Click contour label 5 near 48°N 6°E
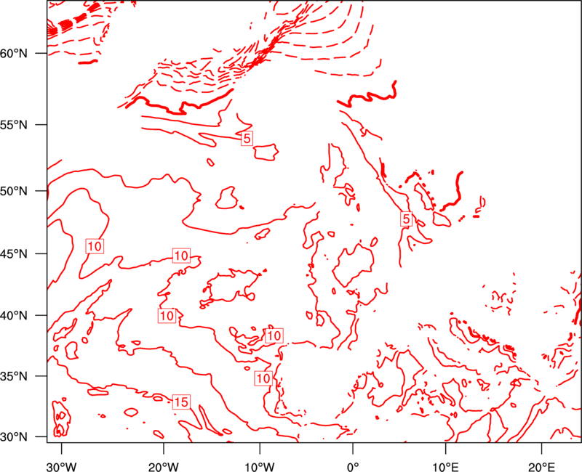This screenshot has height=472, width=582. [x=406, y=219]
